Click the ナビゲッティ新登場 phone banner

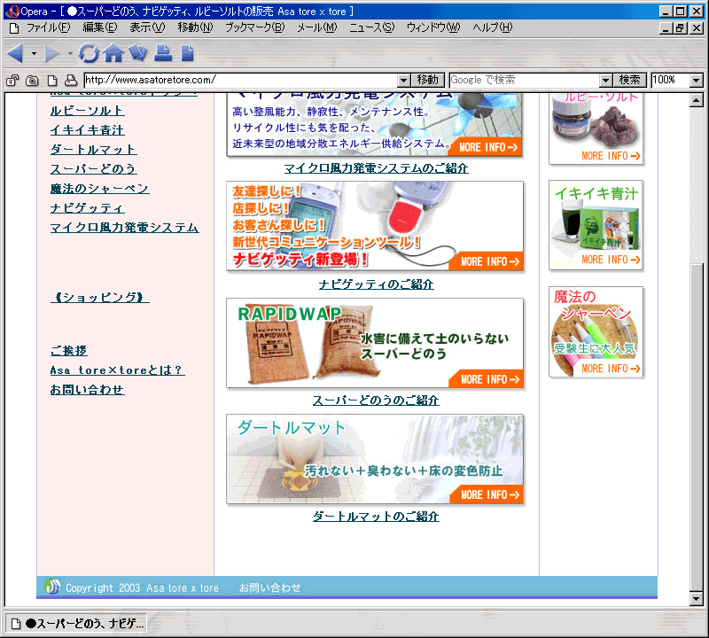(375, 226)
